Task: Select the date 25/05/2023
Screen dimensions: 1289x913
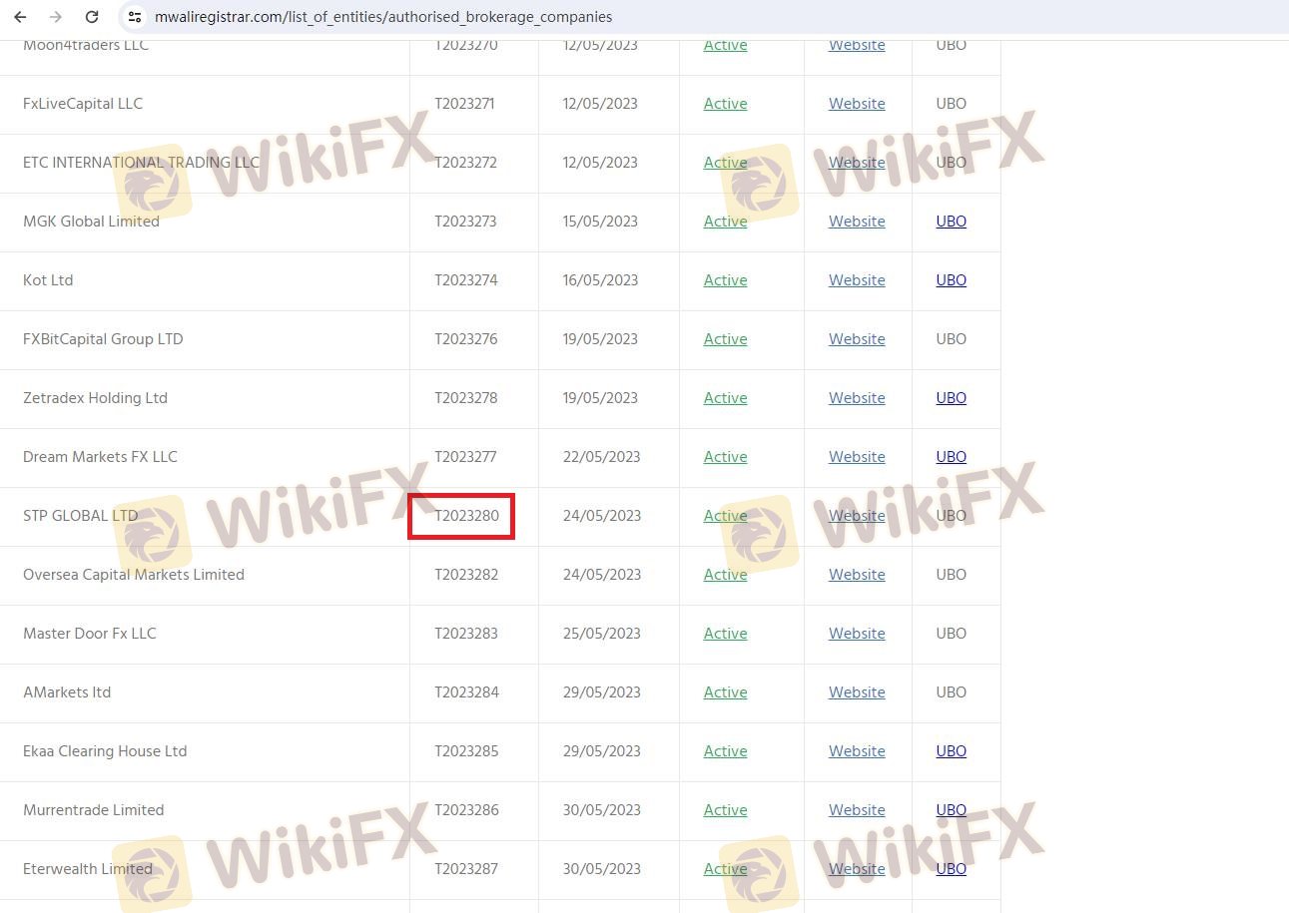Action: (601, 634)
